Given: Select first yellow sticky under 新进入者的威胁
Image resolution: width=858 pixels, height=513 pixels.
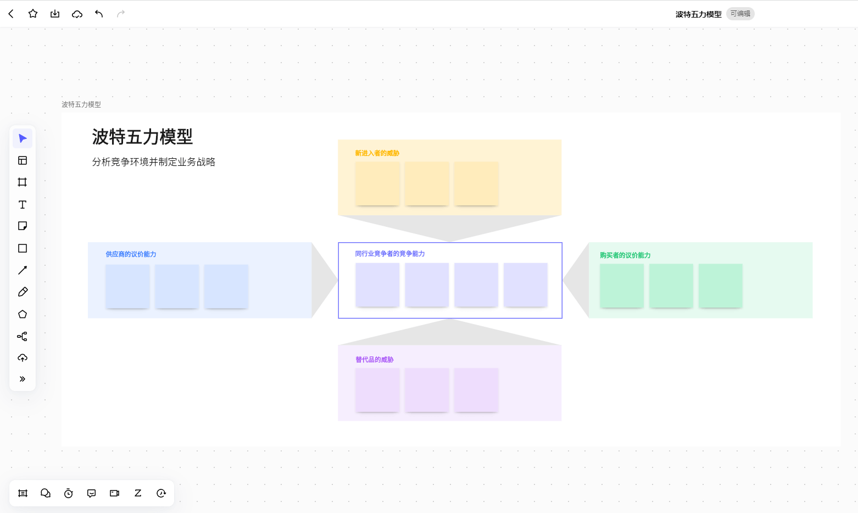Looking at the screenshot, I should (x=377, y=183).
